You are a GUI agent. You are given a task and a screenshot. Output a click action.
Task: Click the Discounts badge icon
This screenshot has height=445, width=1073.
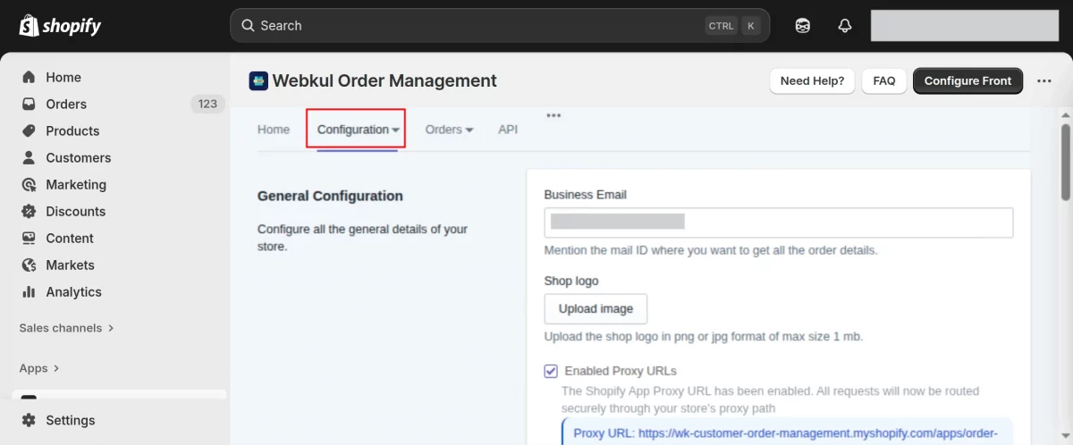[29, 212]
